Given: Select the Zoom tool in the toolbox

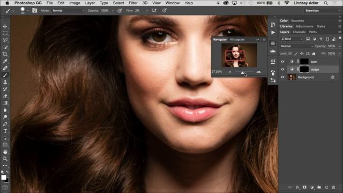Looking at the screenshot, I should click(x=5, y=159).
